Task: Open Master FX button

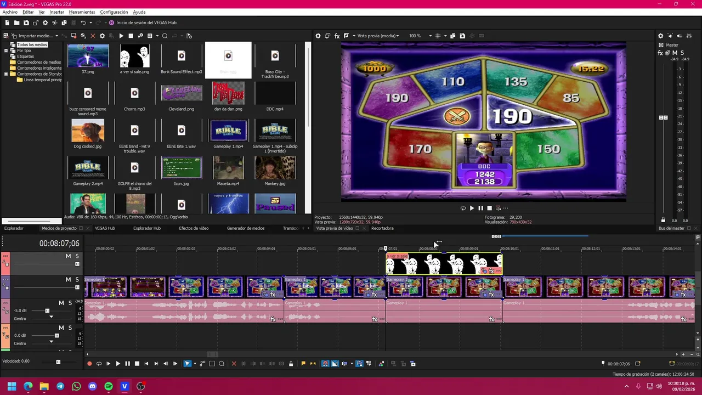Action: [660, 53]
